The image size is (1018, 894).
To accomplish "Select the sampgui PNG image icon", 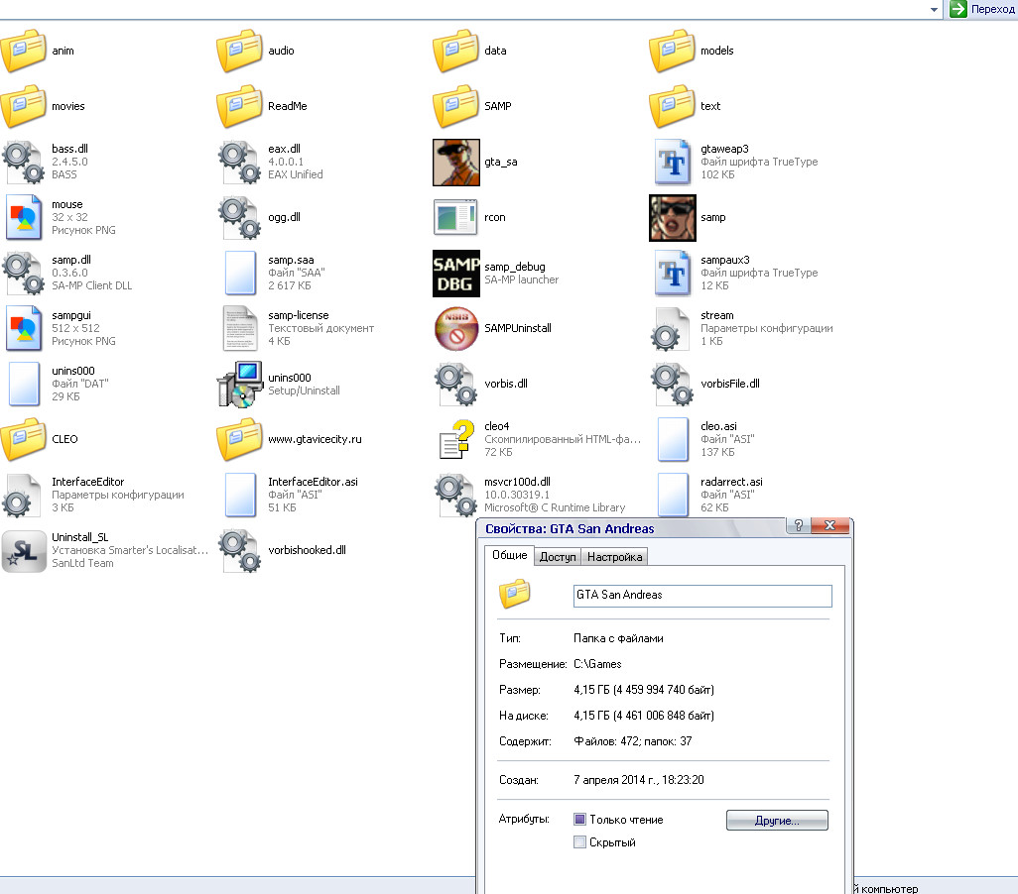I will pos(24,328).
